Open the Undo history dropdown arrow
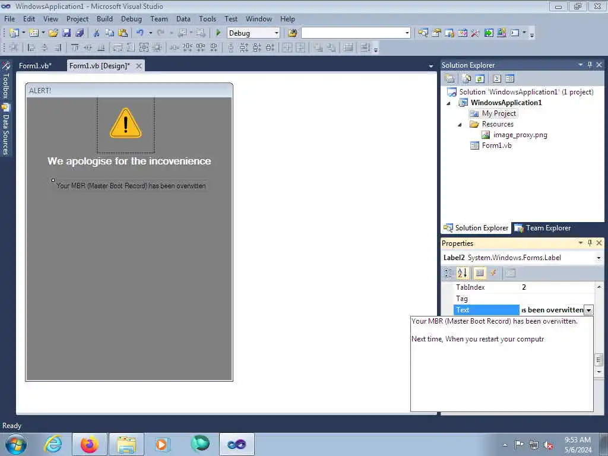608x456 pixels. (x=150, y=33)
